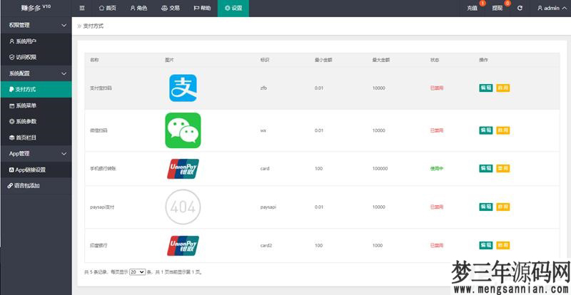Edit the paysapi payment row
The image size is (571, 295).
(486, 207)
